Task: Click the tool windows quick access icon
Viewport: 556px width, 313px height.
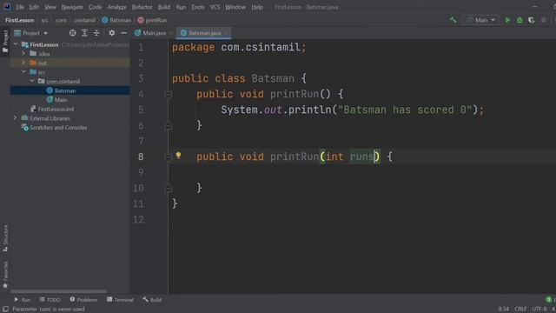Action: [x=6, y=310]
